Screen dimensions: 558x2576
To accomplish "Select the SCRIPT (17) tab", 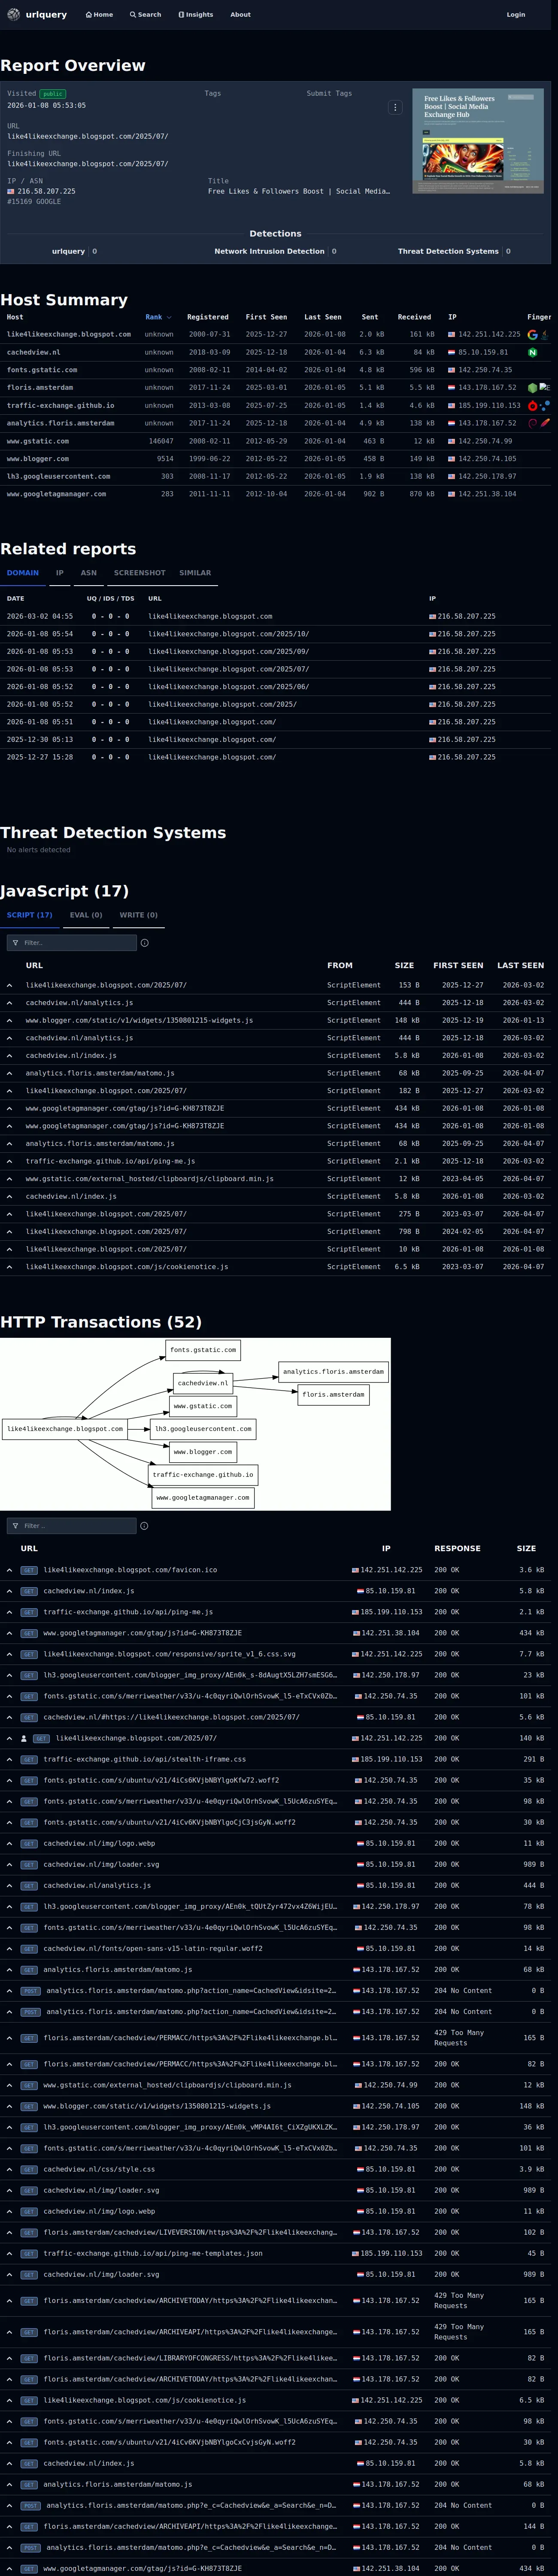I will [x=30, y=915].
